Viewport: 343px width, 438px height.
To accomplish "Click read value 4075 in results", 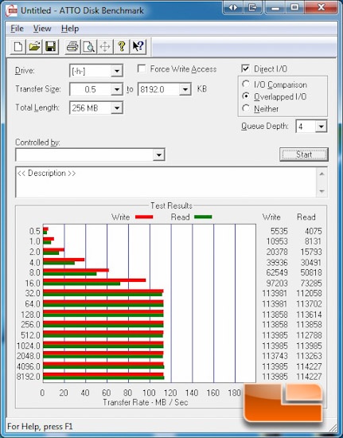I will pyautogui.click(x=313, y=231).
